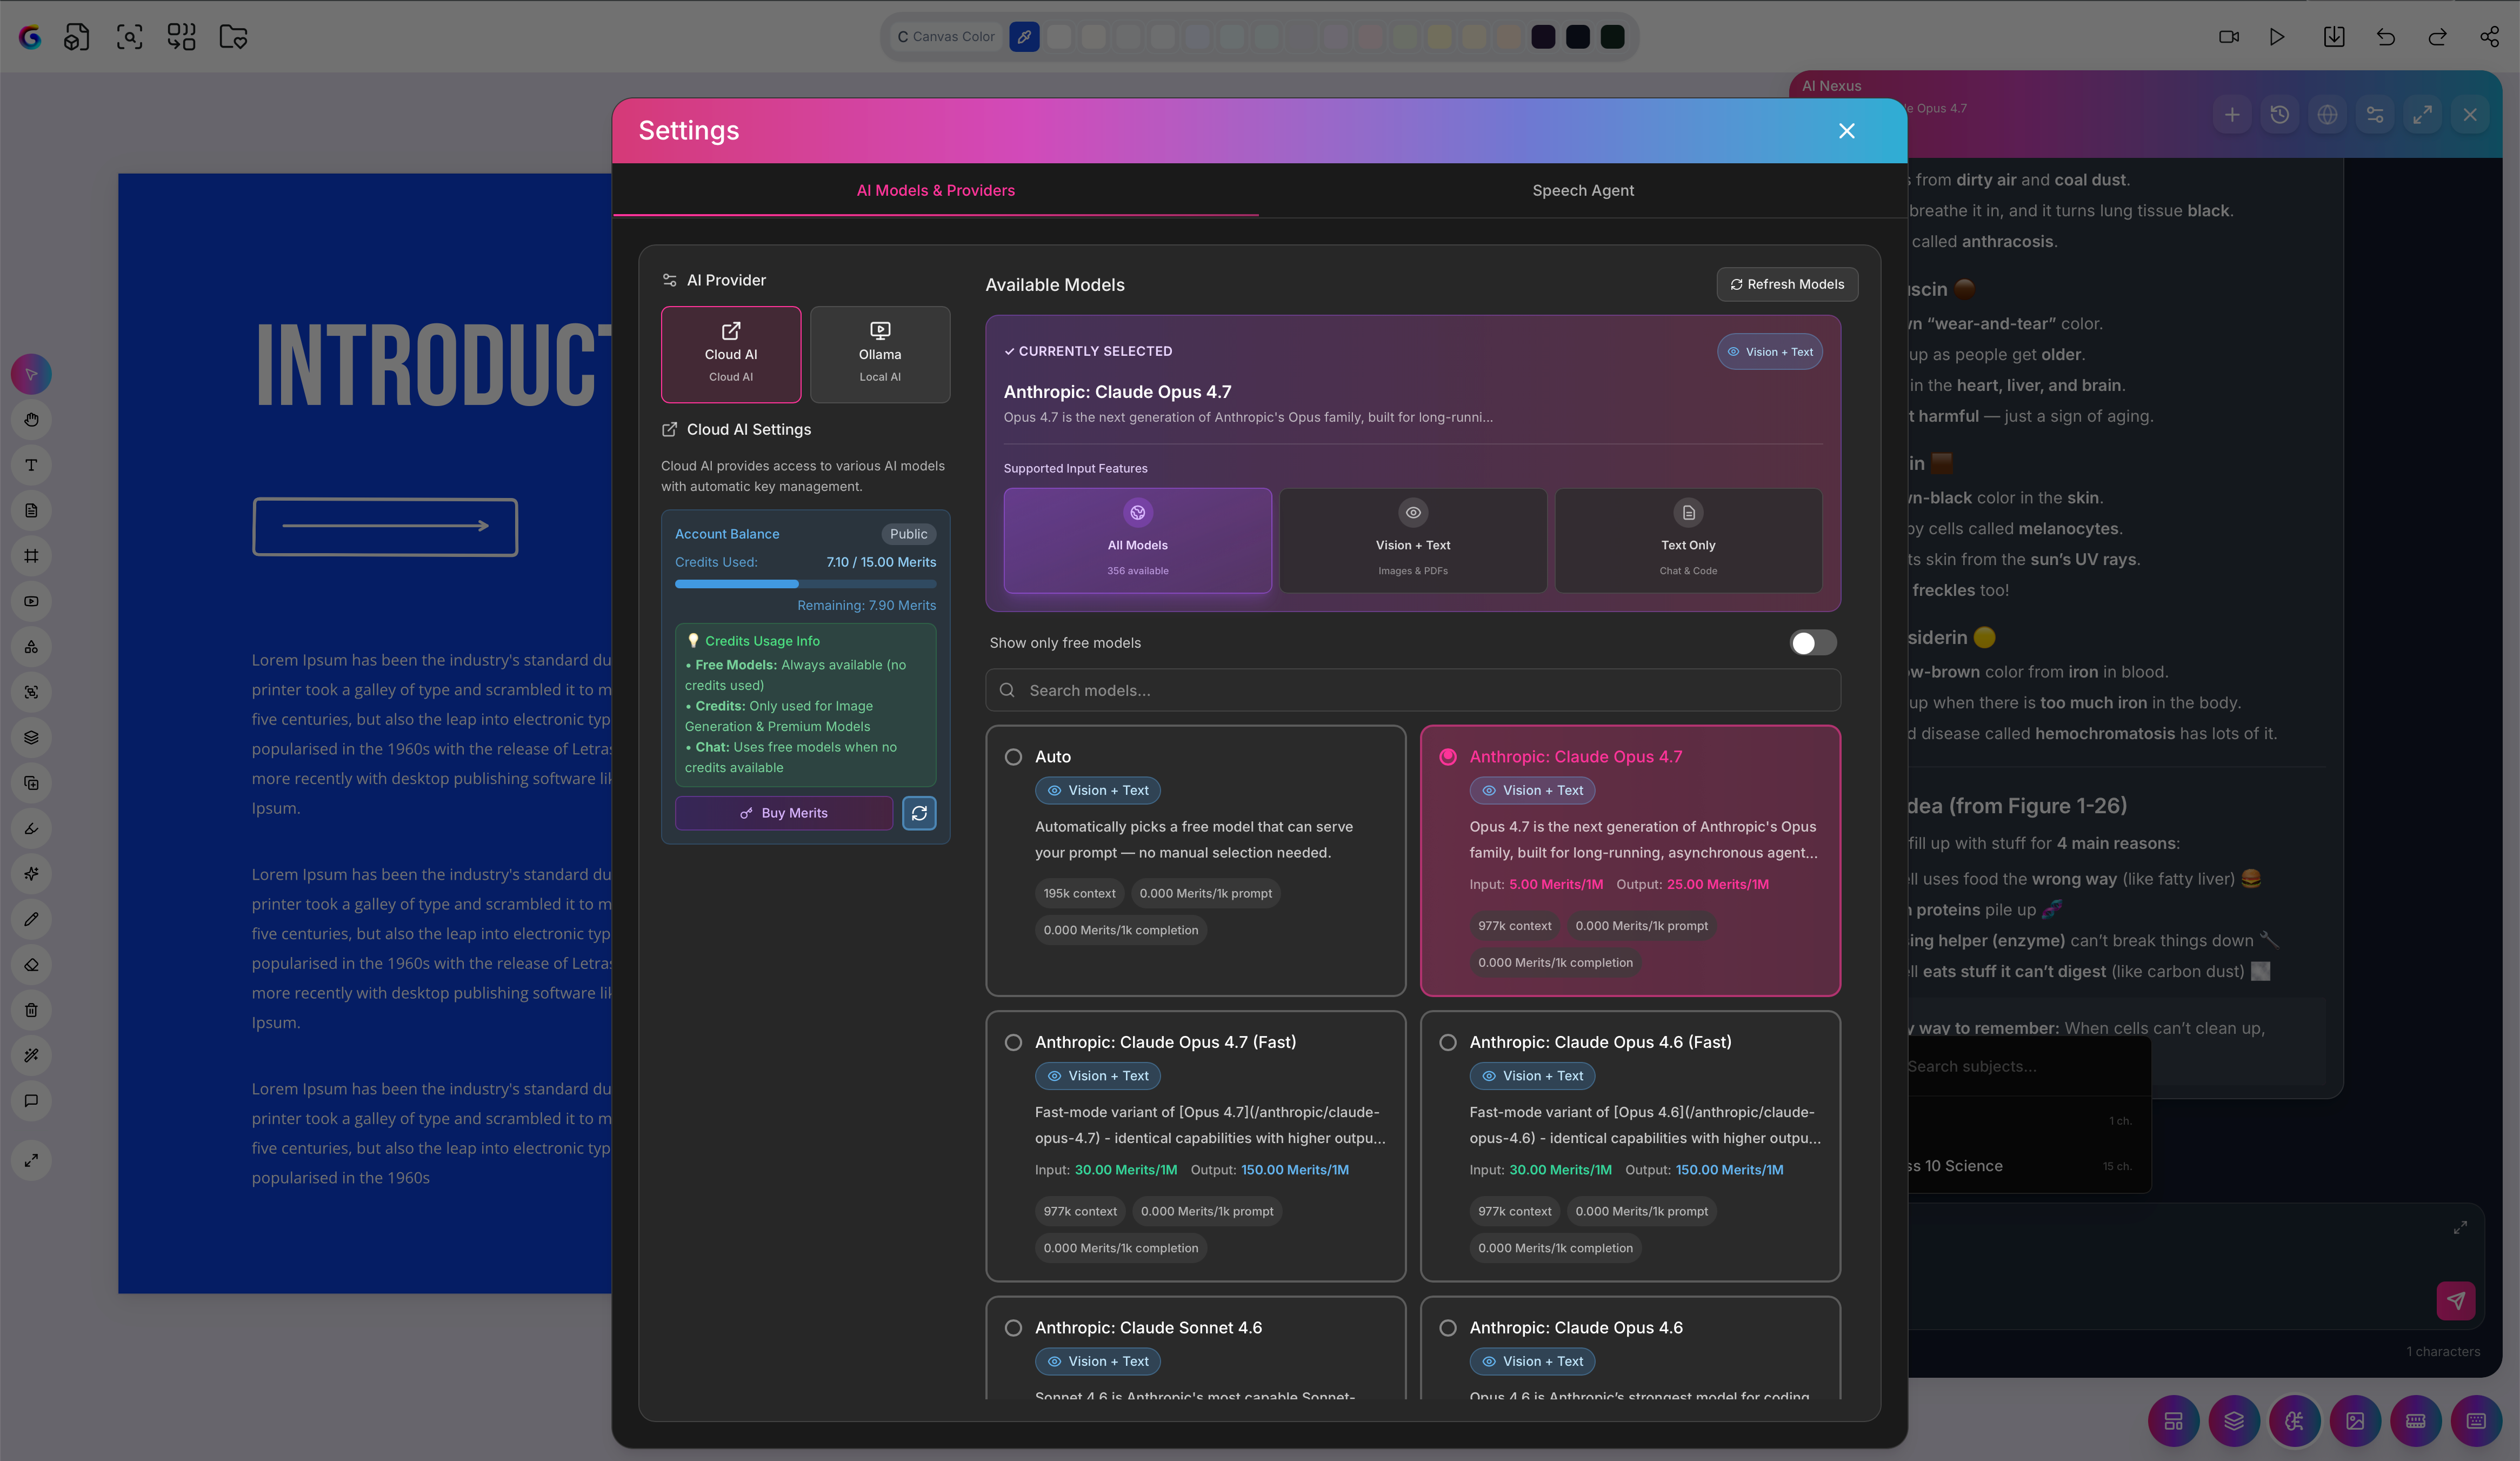Click the Public badge in Account Balance
The image size is (2520, 1461).
pyautogui.click(x=908, y=534)
